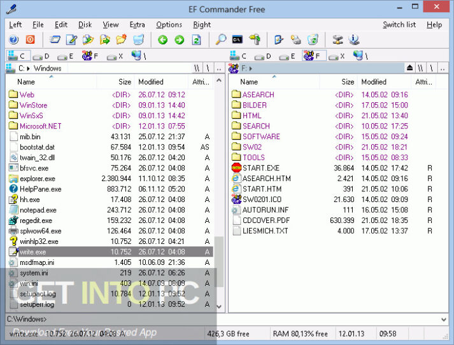Image resolution: width=454 pixels, height=345 pixels.
Task: Click the recycle bin refresh toolbar icon
Action: (x=313, y=39)
